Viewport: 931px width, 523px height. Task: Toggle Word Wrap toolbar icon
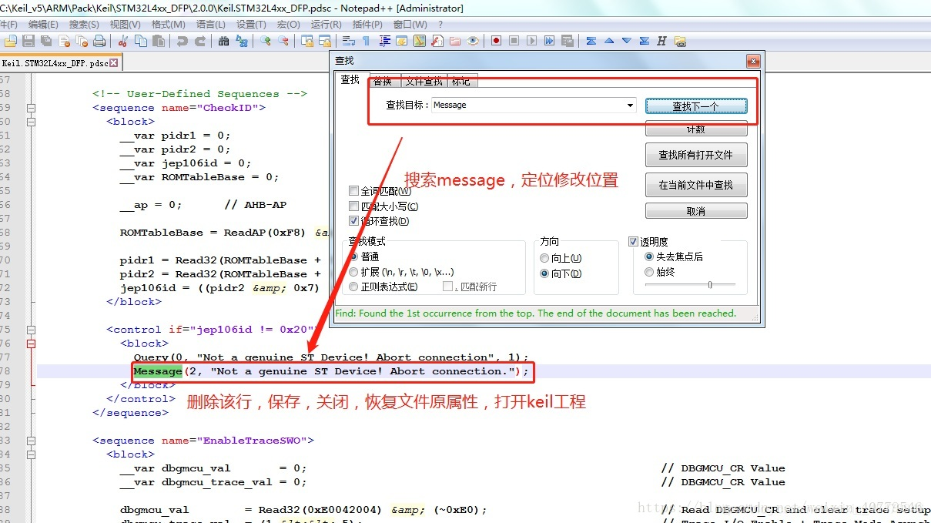[348, 40]
